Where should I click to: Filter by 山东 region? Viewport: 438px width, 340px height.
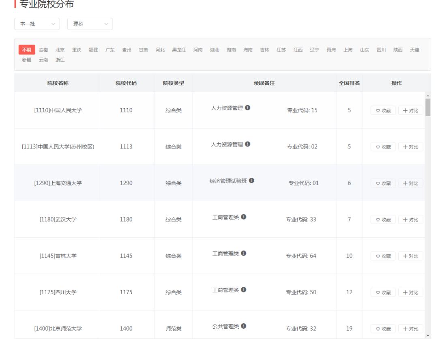pos(365,50)
